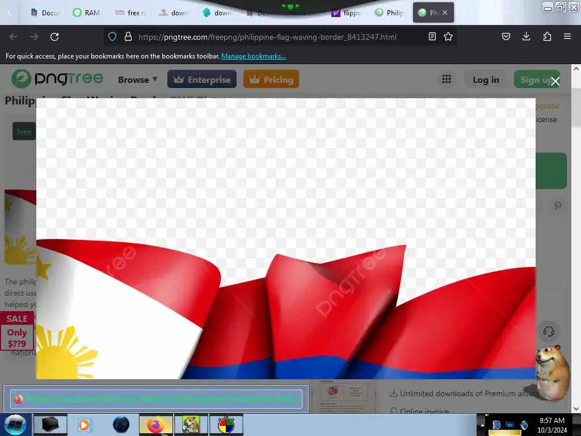The width and height of the screenshot is (581, 436).
Task: Click the Firefox taskbar preview thumbnail
Action: (156, 399)
